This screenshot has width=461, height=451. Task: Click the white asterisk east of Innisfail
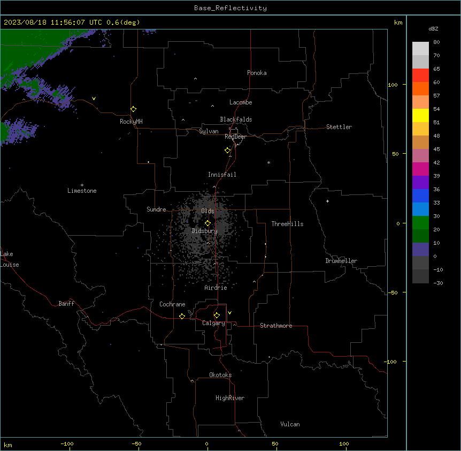pyautogui.click(x=268, y=163)
